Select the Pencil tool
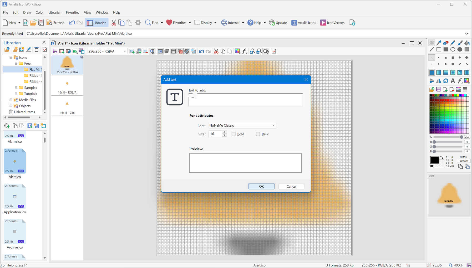The image size is (472, 268). (x=453, y=43)
